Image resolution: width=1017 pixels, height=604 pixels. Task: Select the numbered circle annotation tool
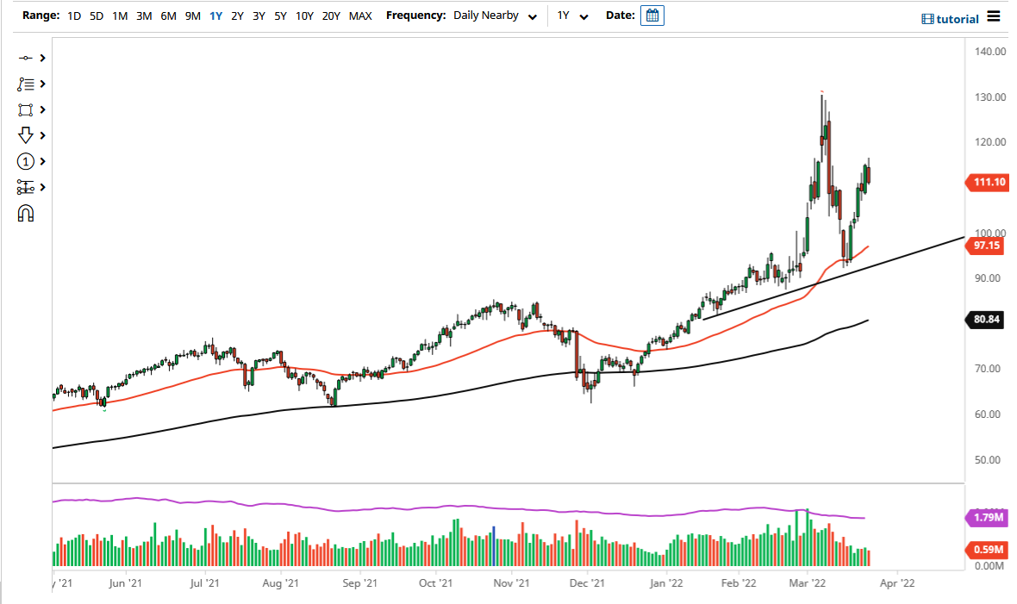click(x=27, y=161)
